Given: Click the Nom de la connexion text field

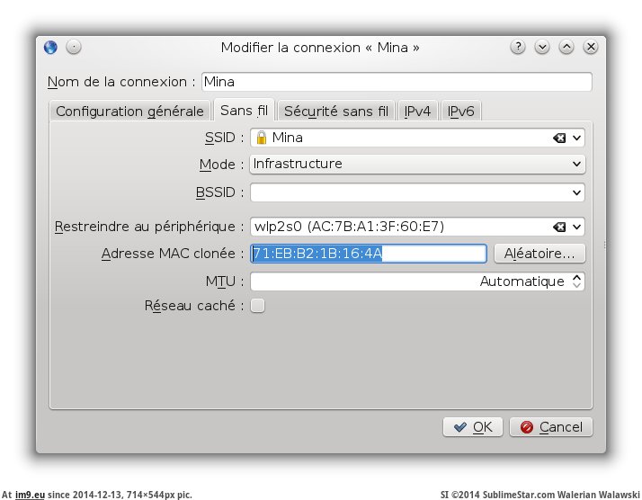Looking at the screenshot, I should [397, 82].
